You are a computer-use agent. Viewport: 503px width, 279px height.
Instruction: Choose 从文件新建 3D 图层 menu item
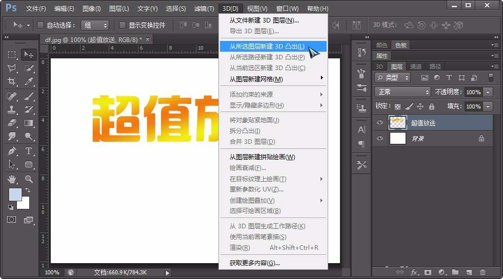[273, 20]
